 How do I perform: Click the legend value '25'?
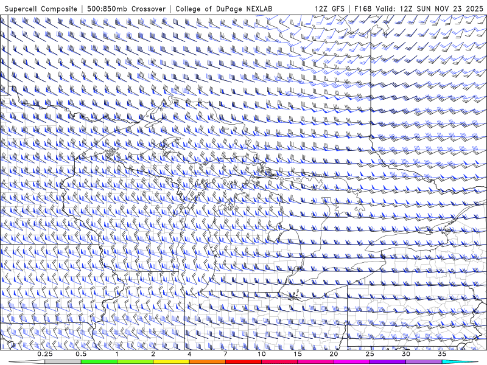click(x=370, y=354)
